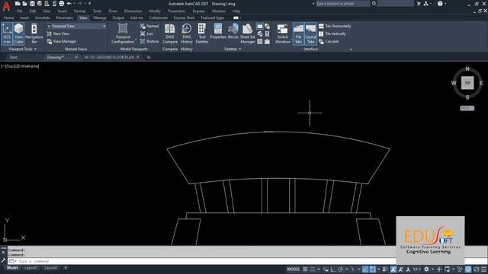
Task: Click TOP face of the ViewCube
Action: [x=467, y=83]
